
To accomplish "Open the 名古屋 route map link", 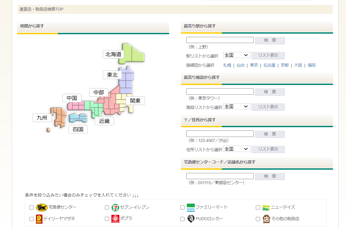I will (x=269, y=65).
